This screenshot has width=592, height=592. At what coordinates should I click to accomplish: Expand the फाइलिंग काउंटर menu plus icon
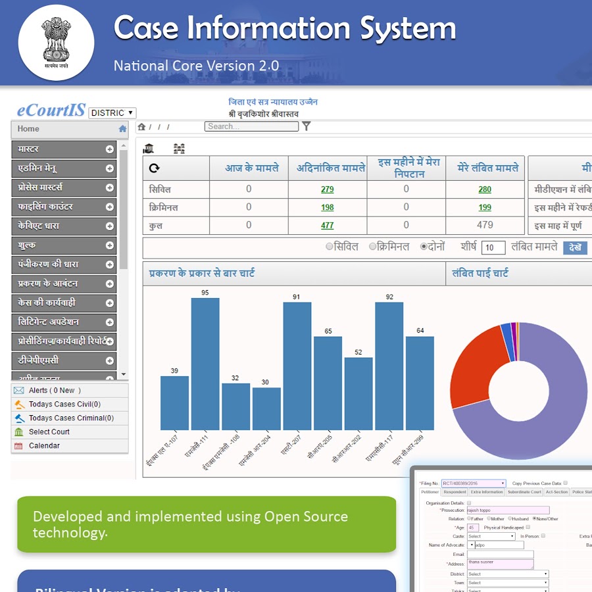coord(109,207)
